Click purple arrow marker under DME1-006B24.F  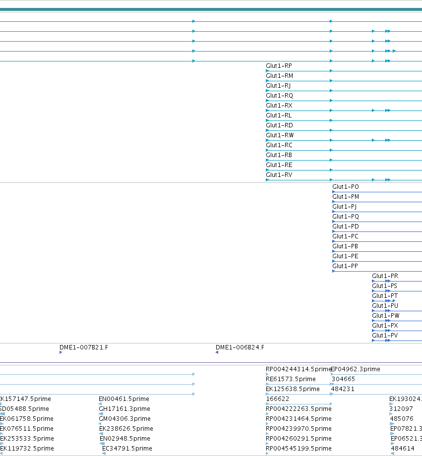pos(217,352)
